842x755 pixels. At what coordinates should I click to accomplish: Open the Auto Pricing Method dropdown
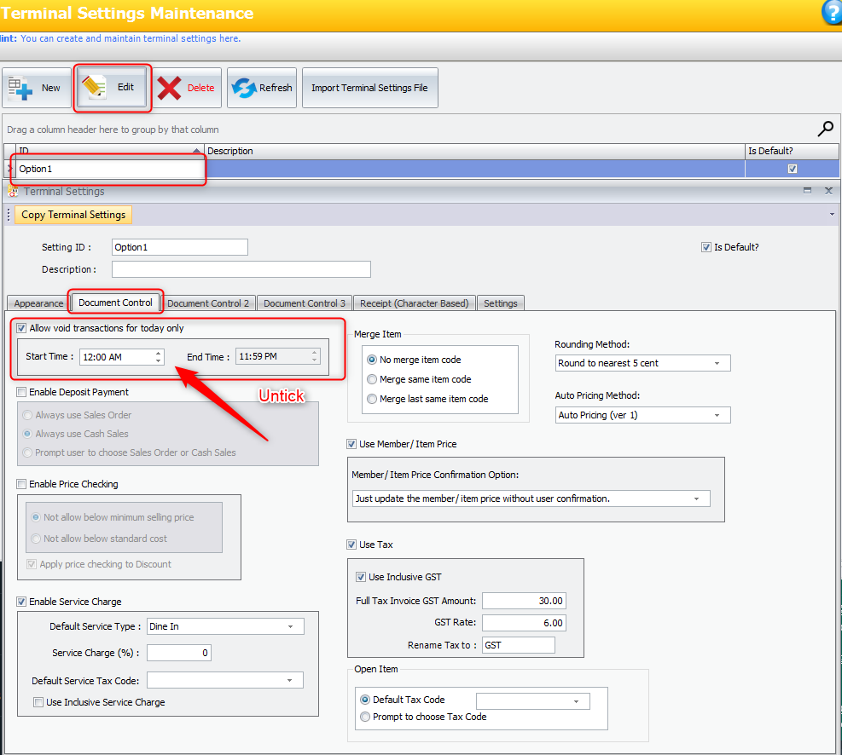(x=717, y=415)
